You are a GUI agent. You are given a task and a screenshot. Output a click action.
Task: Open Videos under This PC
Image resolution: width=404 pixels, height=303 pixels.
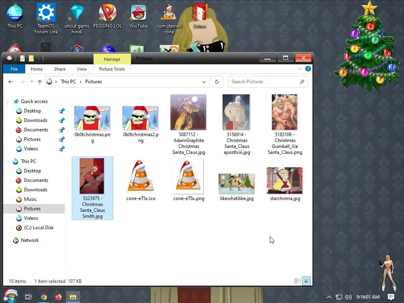click(31, 218)
